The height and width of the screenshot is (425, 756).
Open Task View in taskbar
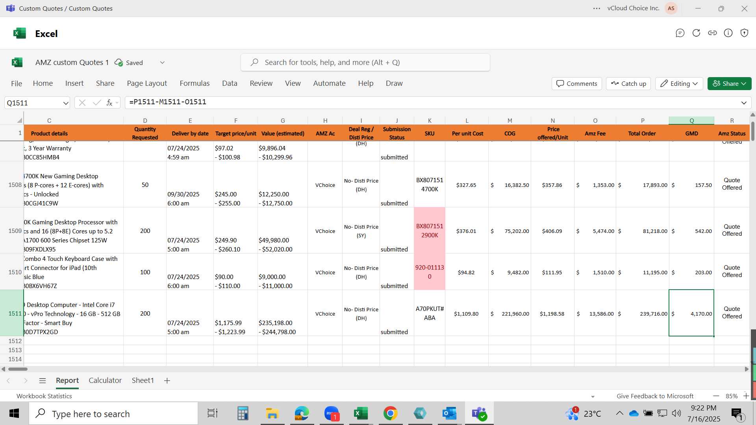213,414
